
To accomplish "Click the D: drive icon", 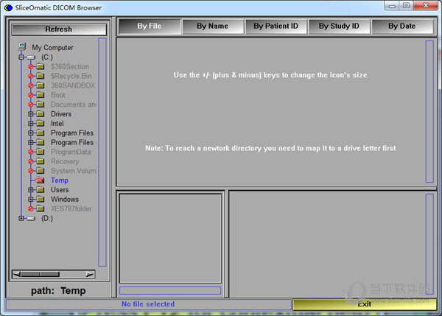I will [x=31, y=219].
